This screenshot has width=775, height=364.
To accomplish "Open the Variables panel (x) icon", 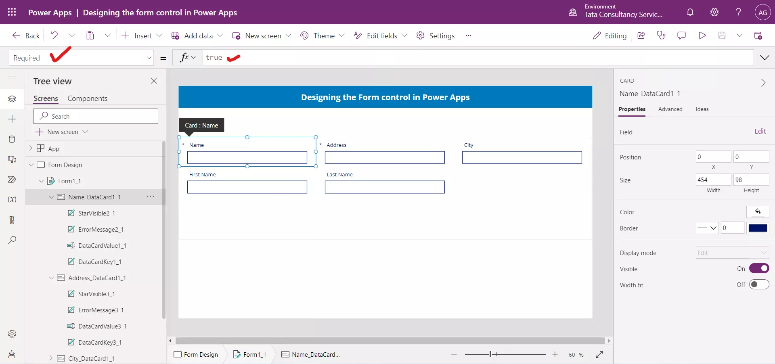I will 12,199.
